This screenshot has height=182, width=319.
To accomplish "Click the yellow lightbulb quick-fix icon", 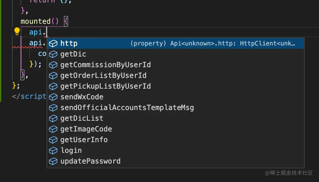I will click(x=17, y=31).
